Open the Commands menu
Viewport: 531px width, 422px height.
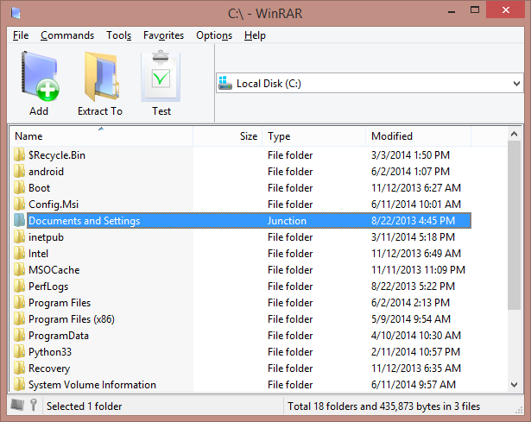(67, 35)
